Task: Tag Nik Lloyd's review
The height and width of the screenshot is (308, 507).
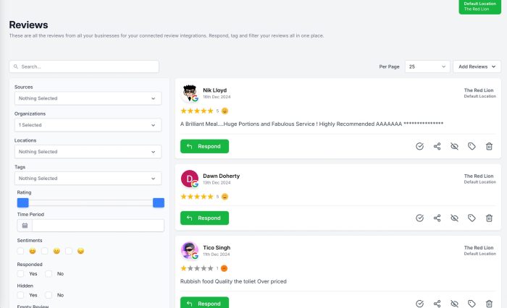Action: click(472, 146)
